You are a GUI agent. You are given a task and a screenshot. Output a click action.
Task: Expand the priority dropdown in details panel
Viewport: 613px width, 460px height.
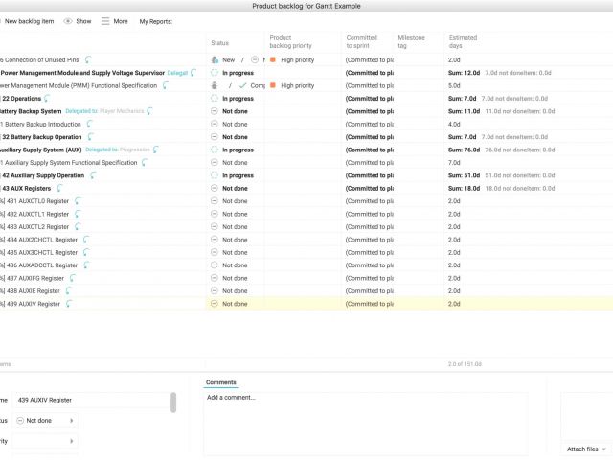pyautogui.click(x=43, y=441)
